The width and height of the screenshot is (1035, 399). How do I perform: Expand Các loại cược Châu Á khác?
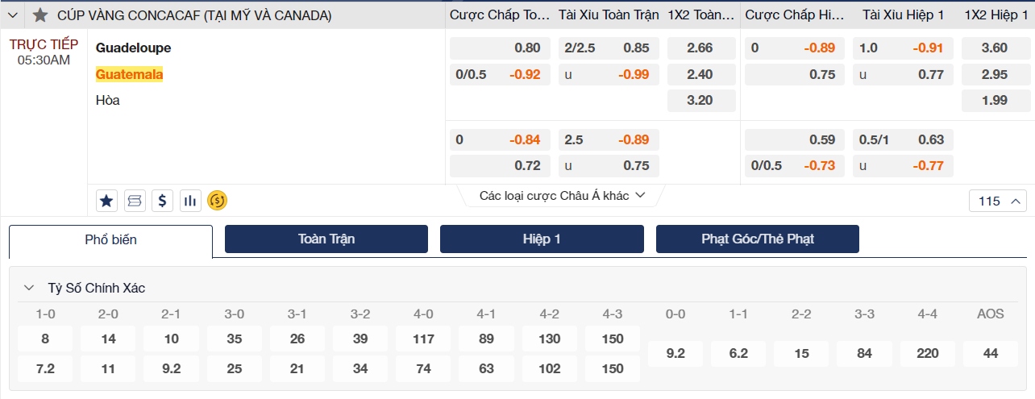[x=562, y=196]
